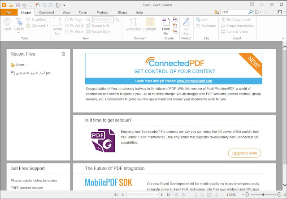The image size is (287, 199).
Task: Click the Redo arrow icon
Action: (x=51, y=5)
